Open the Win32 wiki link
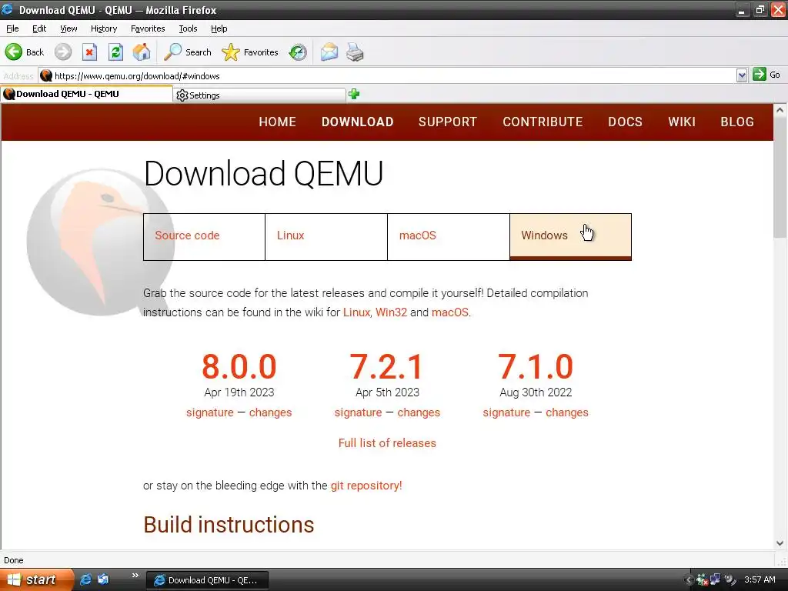The image size is (788, 591). tap(391, 312)
